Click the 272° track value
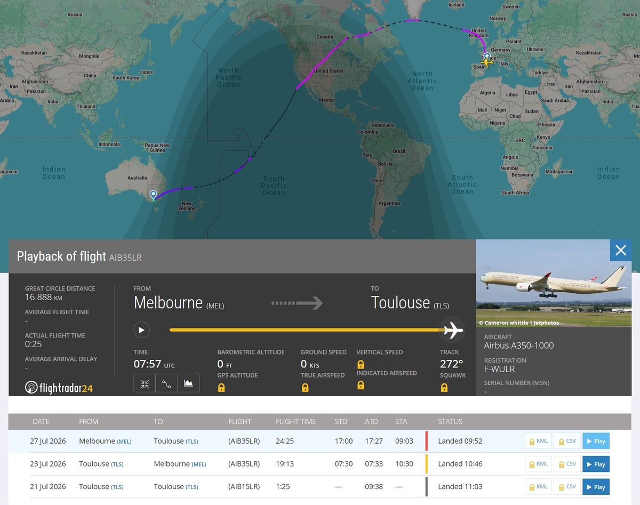 [451, 364]
